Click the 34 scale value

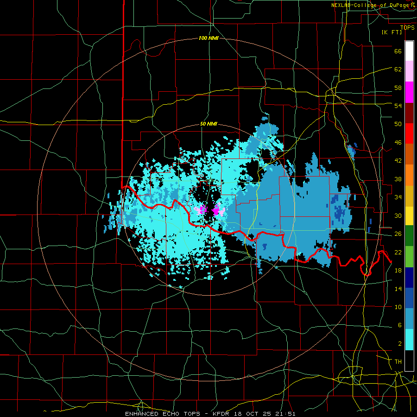click(x=398, y=197)
